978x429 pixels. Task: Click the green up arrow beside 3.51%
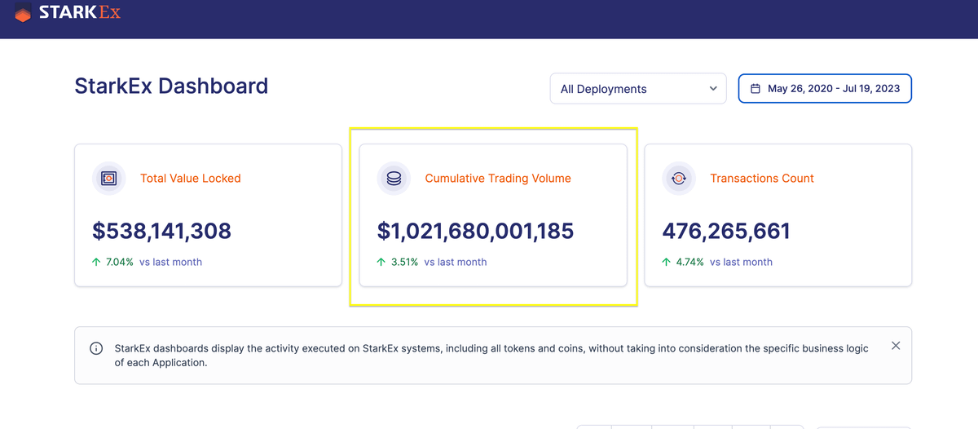381,263
